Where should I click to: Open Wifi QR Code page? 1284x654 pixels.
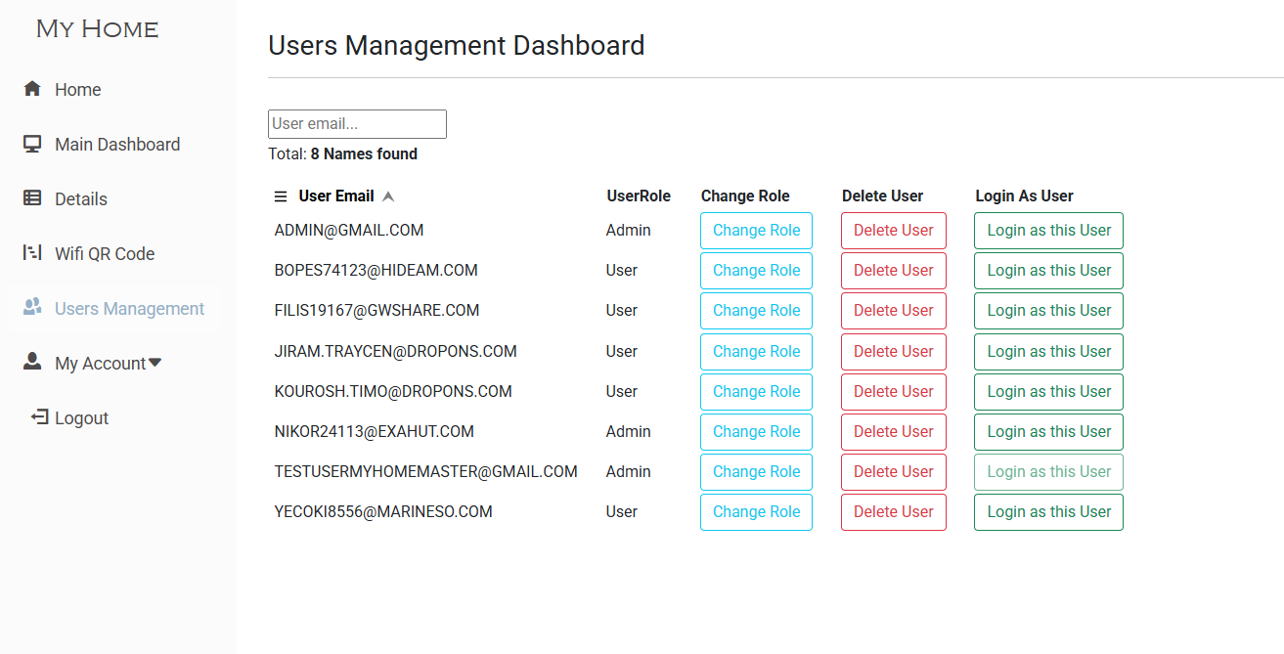pos(105,254)
